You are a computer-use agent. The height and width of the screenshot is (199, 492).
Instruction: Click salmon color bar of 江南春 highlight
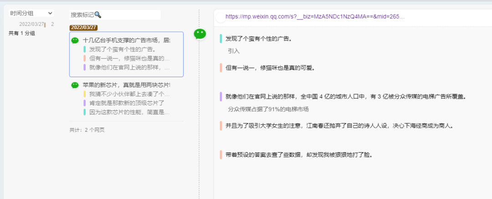click(x=221, y=125)
